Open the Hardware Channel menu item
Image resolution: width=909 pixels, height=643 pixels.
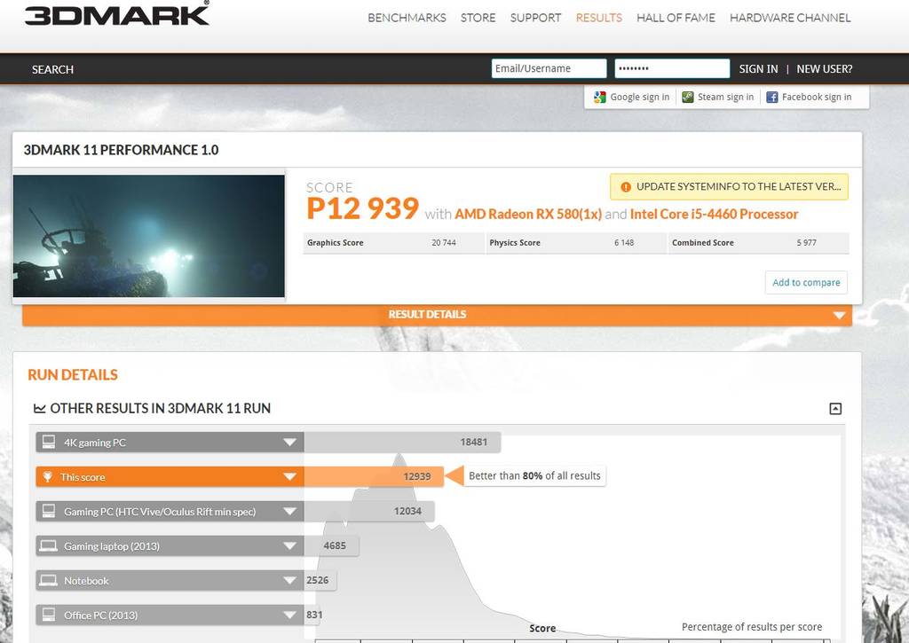click(790, 18)
